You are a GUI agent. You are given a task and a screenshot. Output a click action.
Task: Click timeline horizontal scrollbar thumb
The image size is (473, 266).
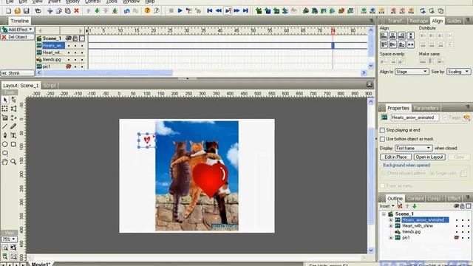pos(107,73)
